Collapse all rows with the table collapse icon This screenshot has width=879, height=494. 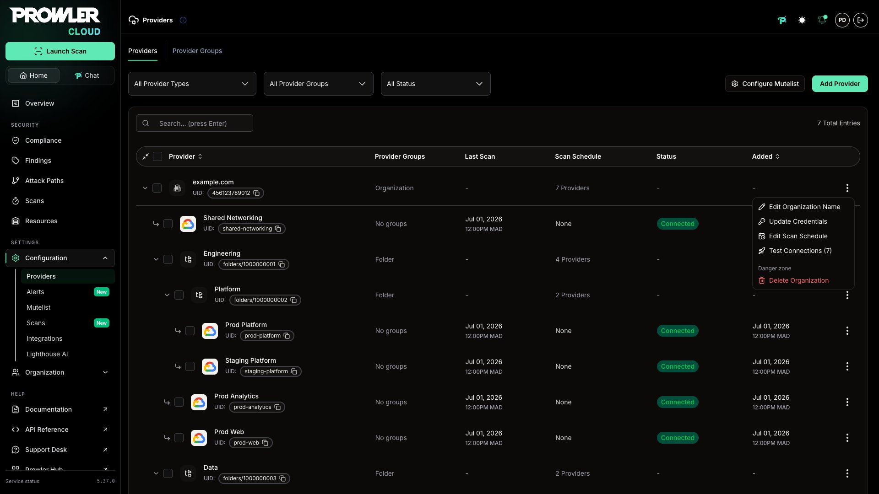click(146, 156)
